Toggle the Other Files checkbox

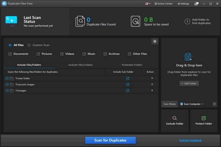[129, 54]
